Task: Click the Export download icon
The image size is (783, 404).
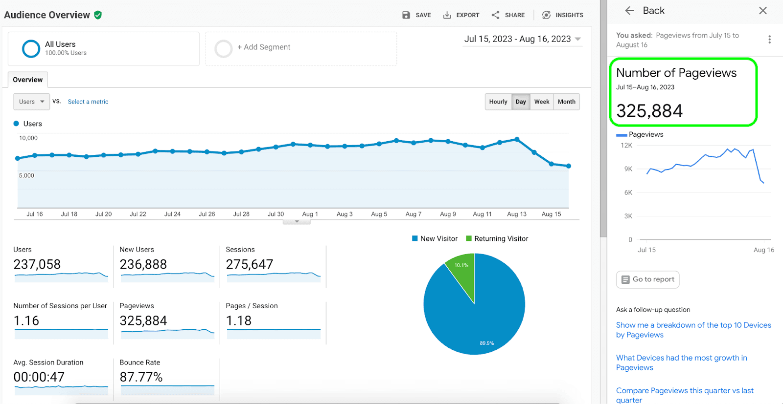Action: pyautogui.click(x=447, y=15)
